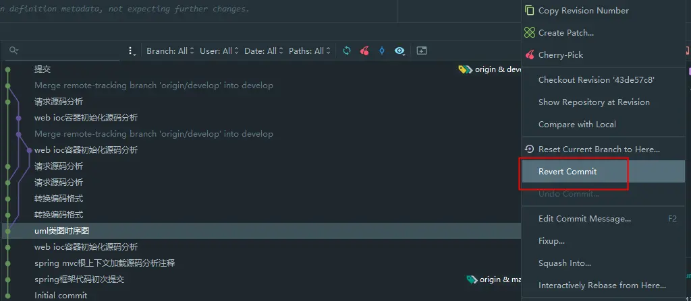Screen dimensions: 691x301
Task: Open the Paths: All filter dropdown
Action: pyautogui.click(x=310, y=51)
